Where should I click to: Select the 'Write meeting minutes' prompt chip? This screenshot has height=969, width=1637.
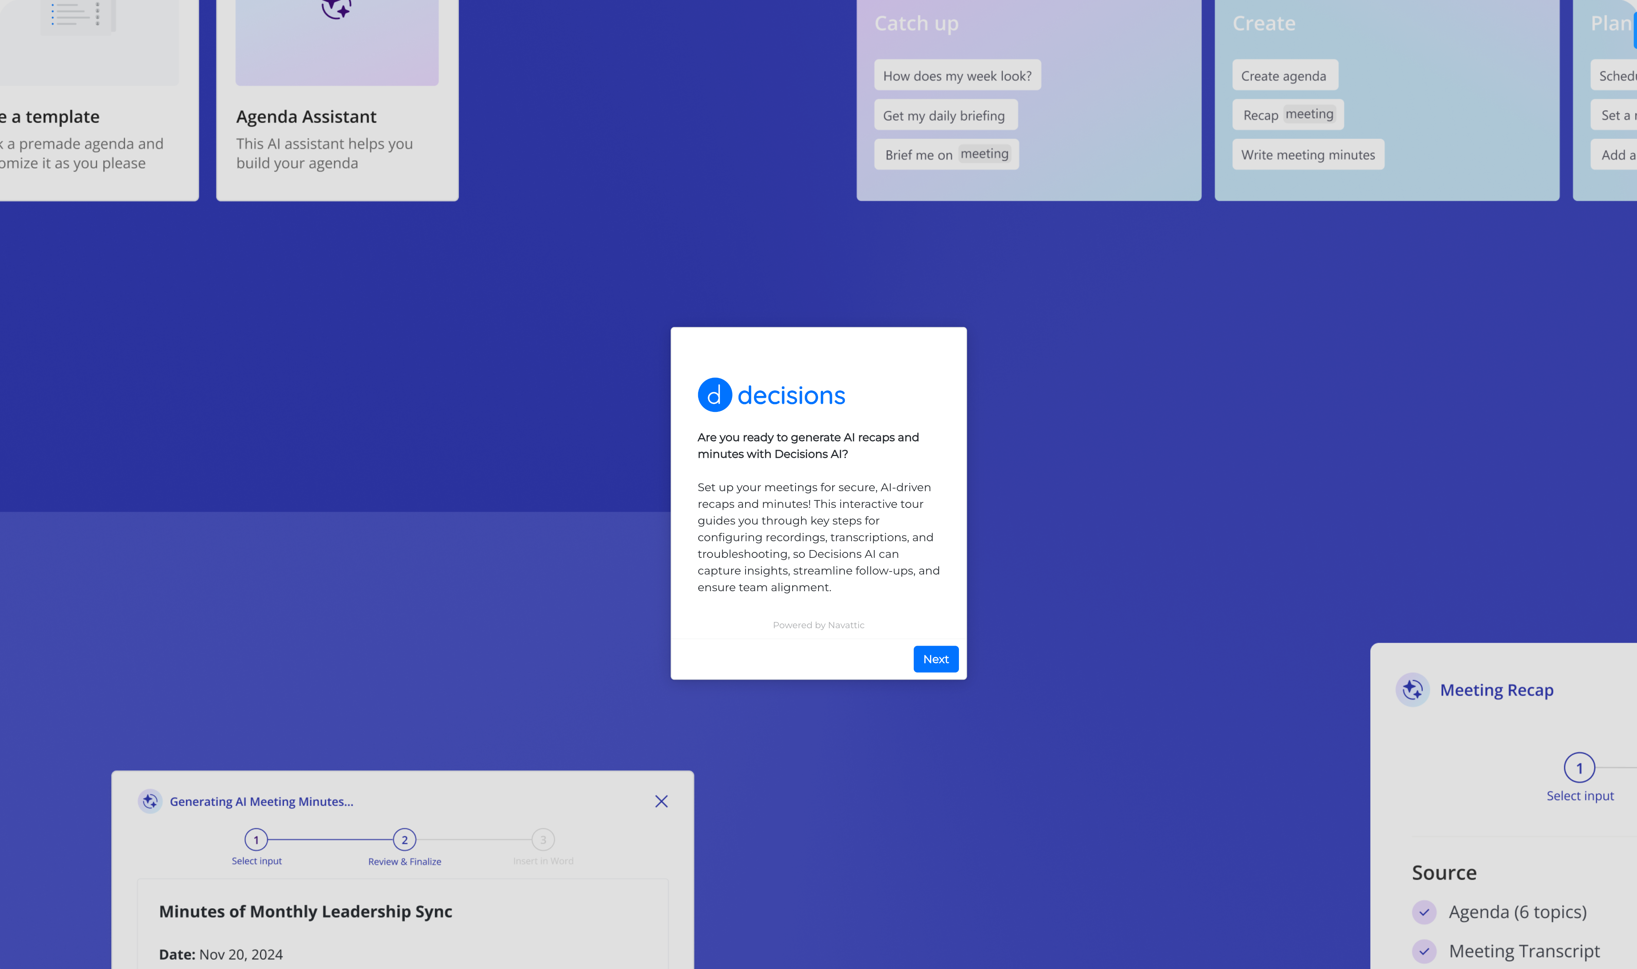click(1308, 155)
